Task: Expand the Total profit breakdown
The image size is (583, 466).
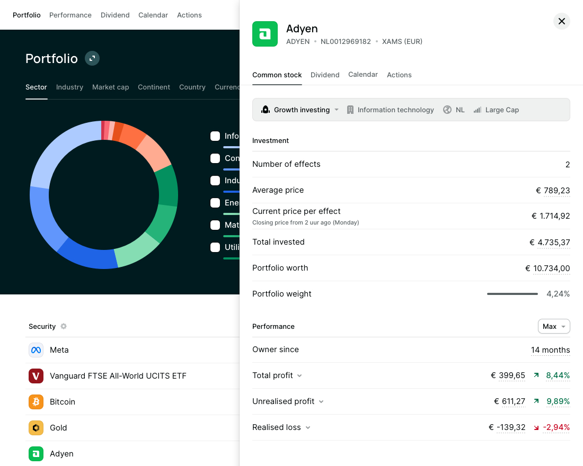Action: coord(299,375)
